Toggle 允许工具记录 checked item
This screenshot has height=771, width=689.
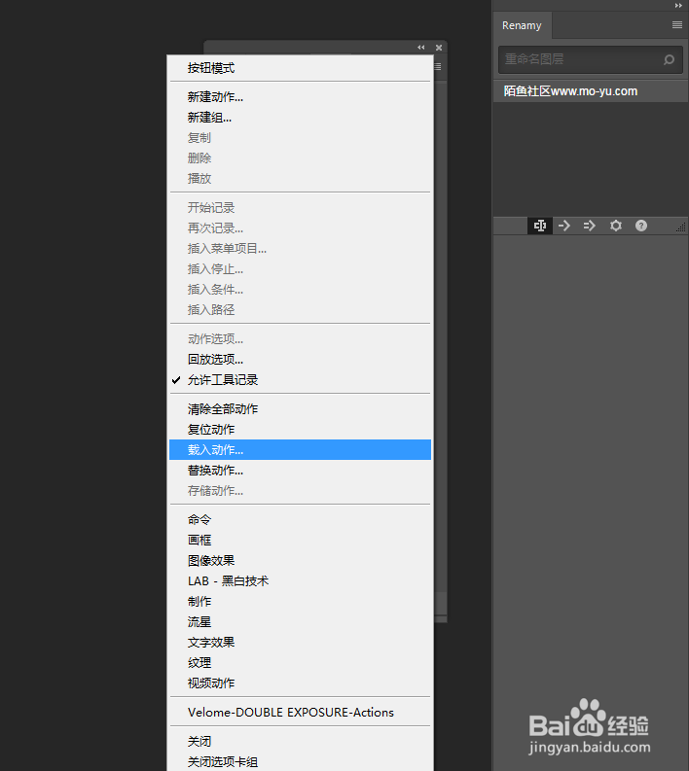click(300, 379)
